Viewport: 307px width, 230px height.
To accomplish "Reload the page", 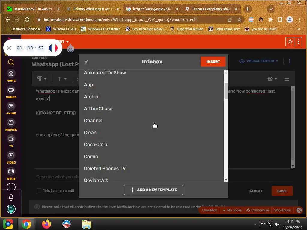I will 27,19.
